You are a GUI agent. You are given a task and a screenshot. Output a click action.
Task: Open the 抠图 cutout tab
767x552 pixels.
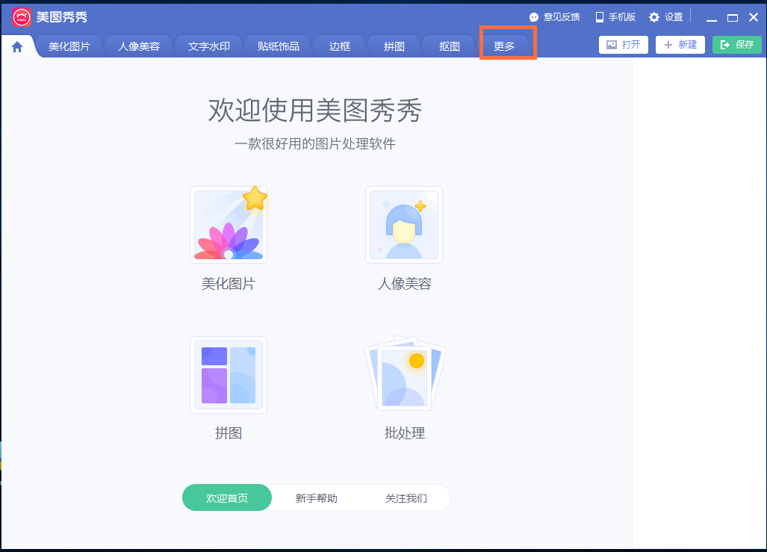tap(448, 45)
